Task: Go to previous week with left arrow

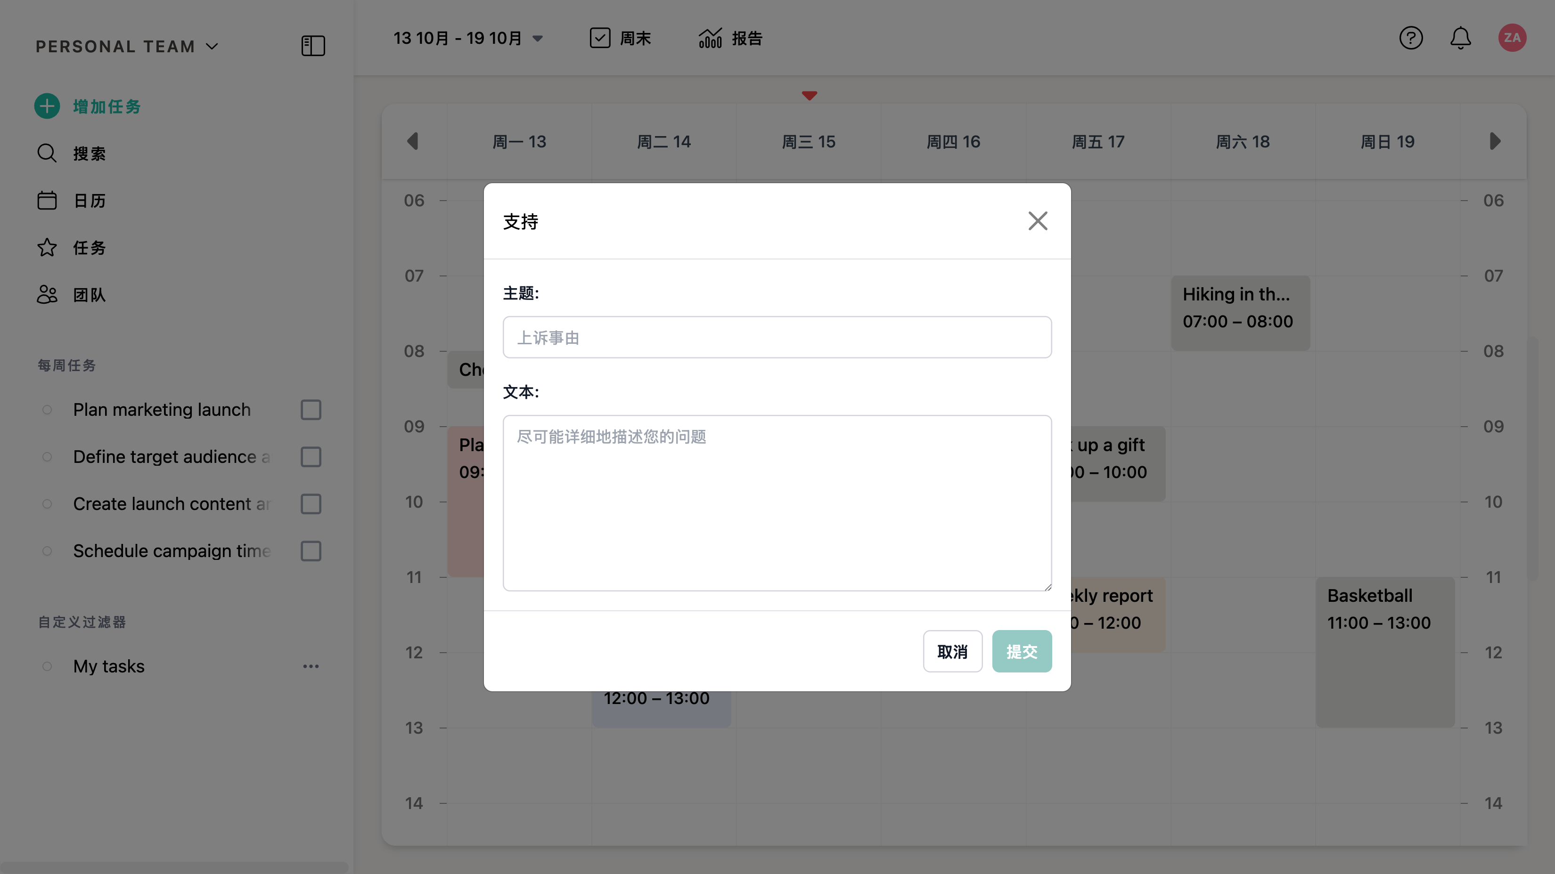Action: [413, 141]
